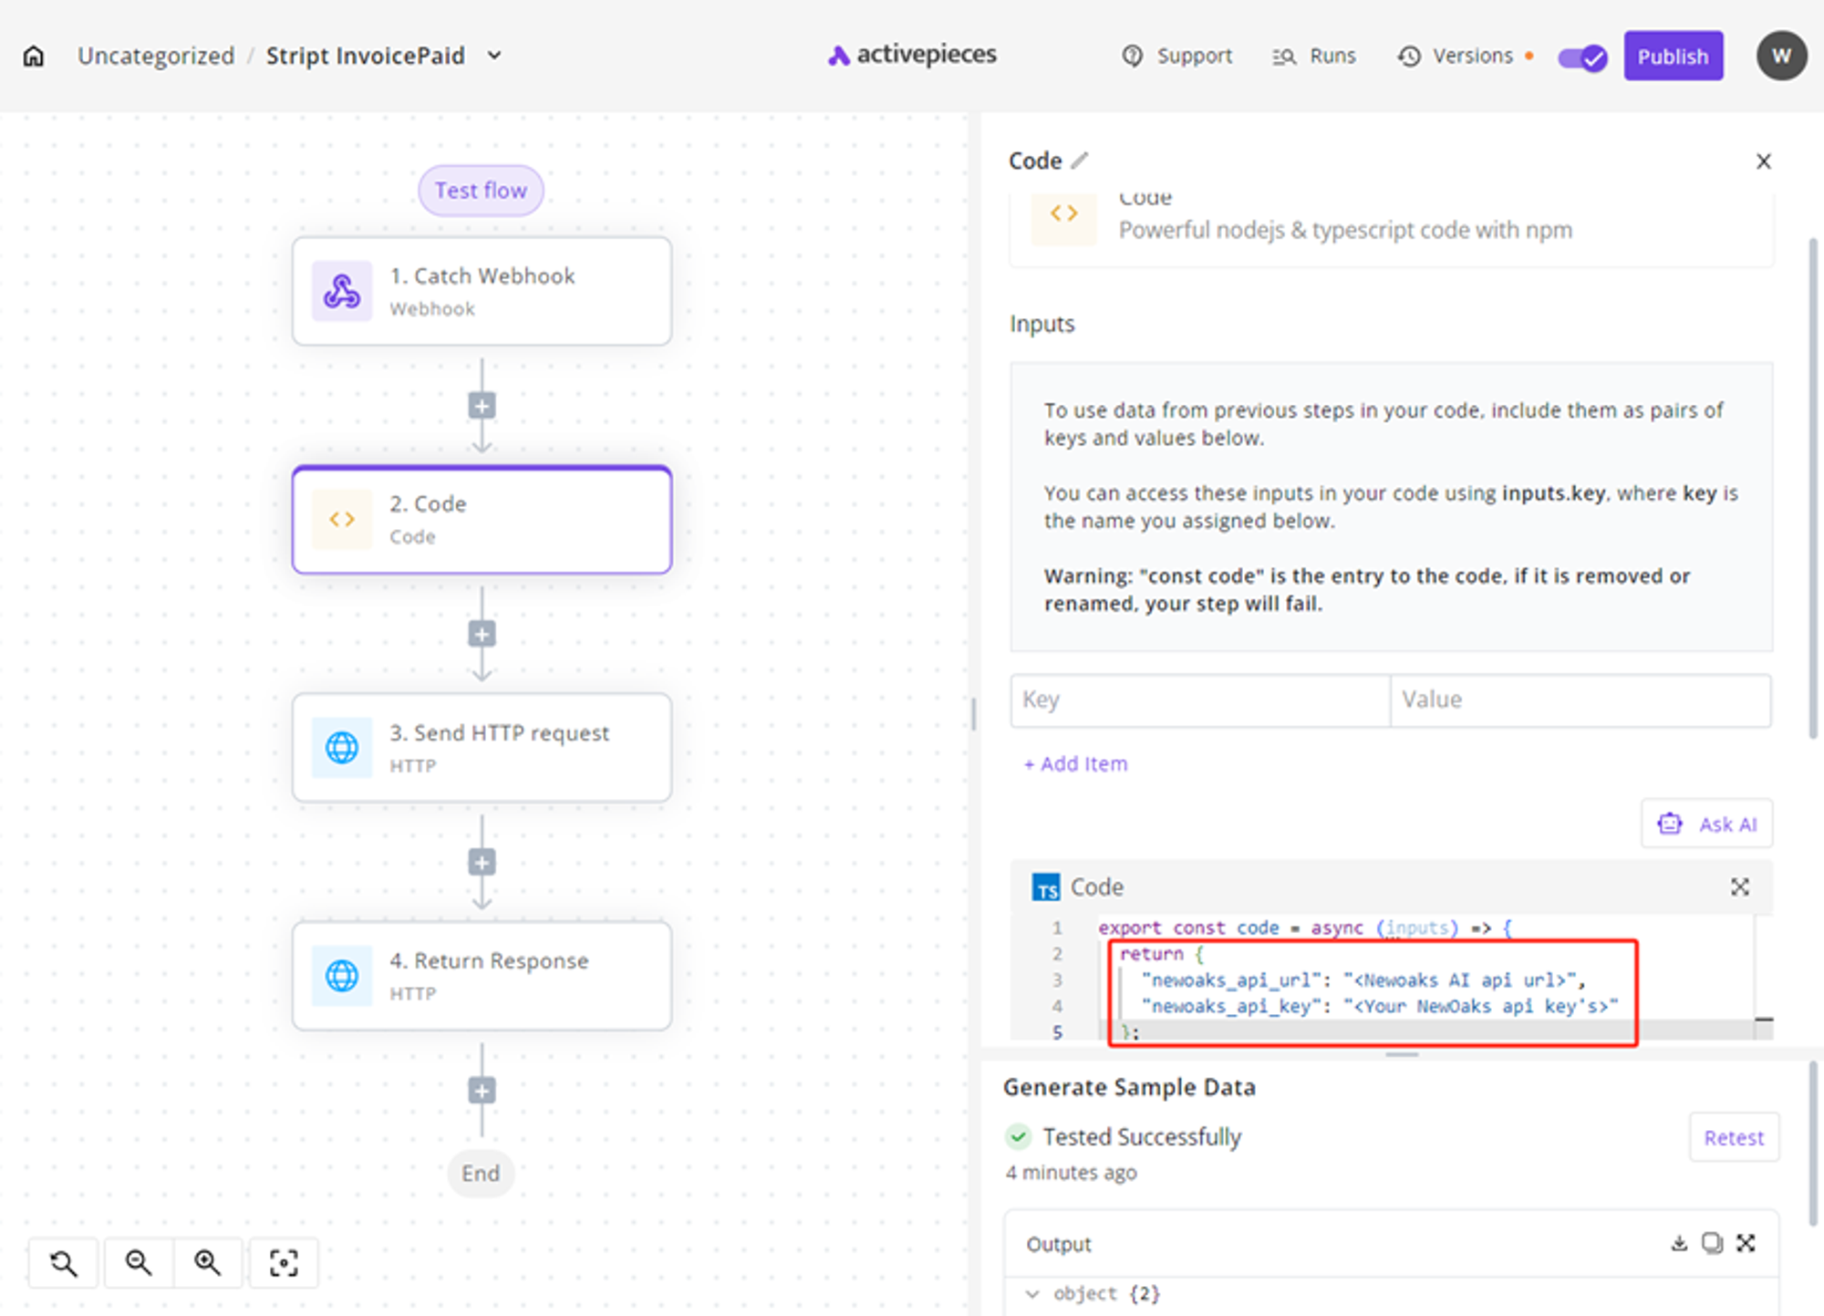Expand the output panel fullscreen

(1746, 1244)
